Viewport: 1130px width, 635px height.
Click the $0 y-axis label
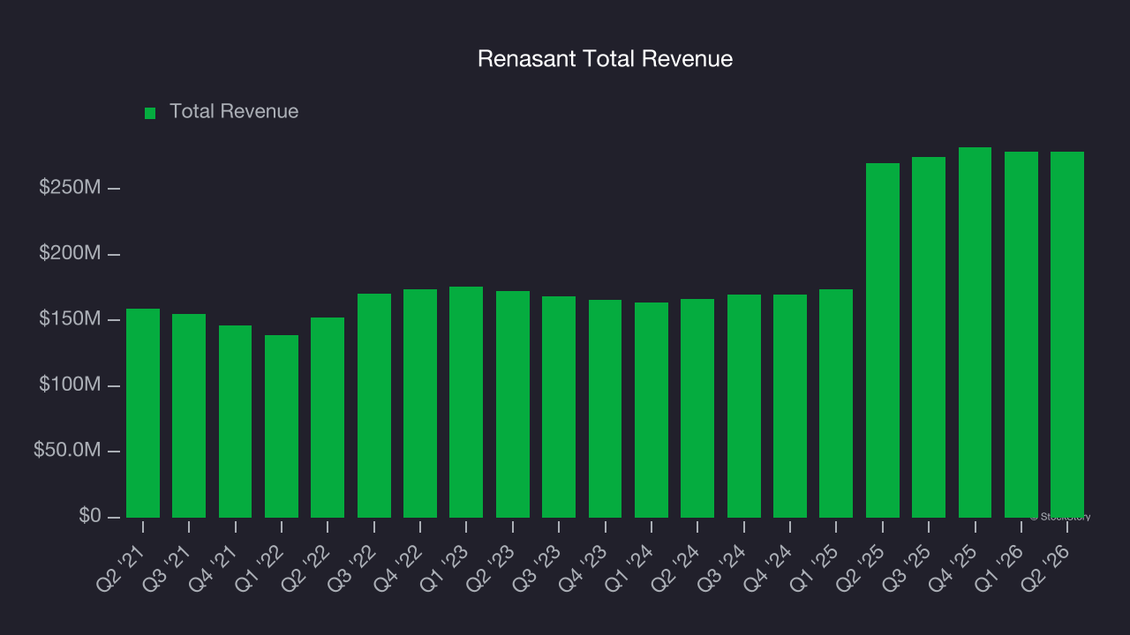click(90, 516)
